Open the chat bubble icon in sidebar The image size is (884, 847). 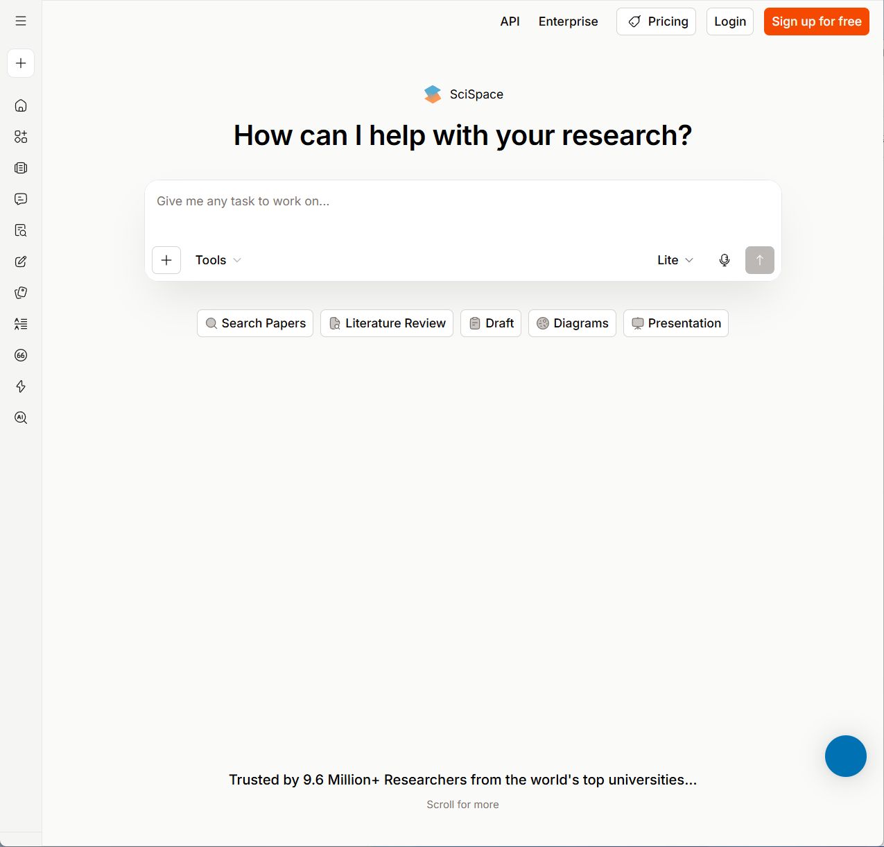[21, 199]
